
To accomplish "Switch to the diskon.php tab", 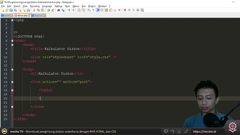I will click(22, 16).
